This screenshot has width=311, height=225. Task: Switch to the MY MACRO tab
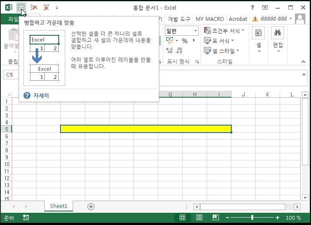210,19
